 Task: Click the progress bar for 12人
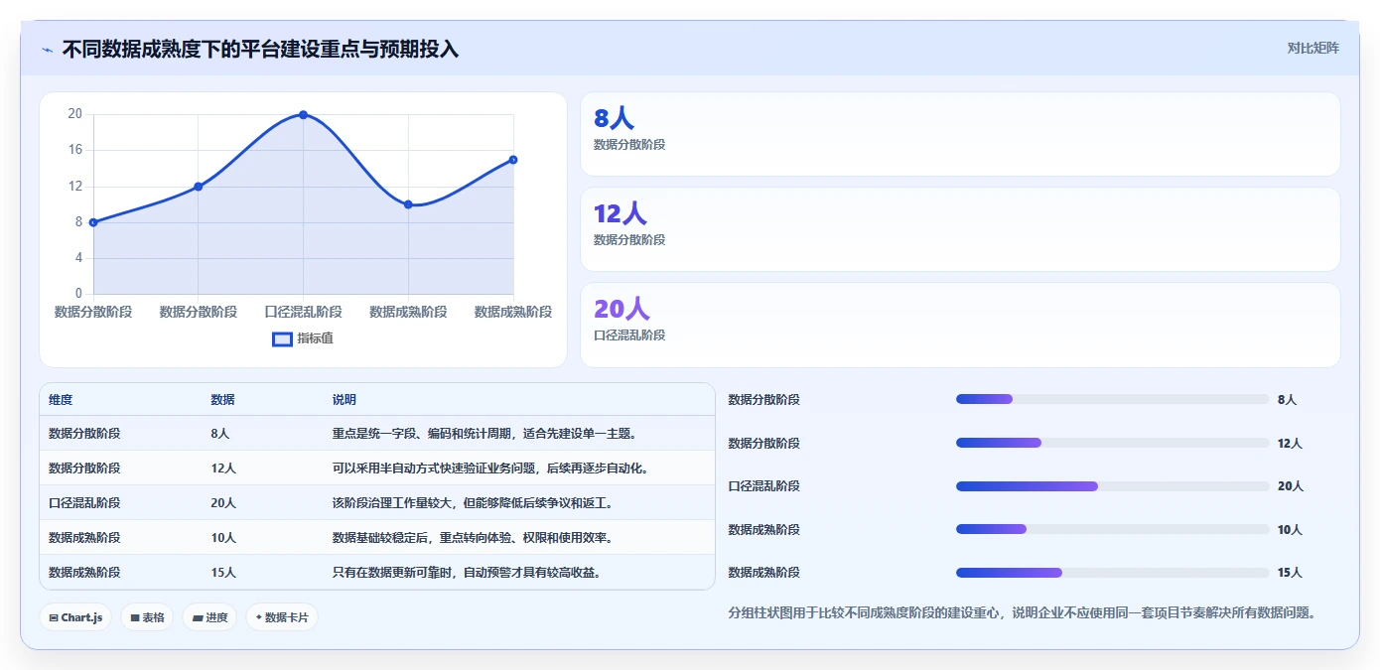click(x=1112, y=443)
